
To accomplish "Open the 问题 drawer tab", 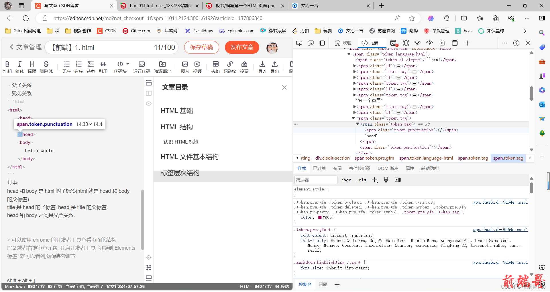I will tap(323, 285).
